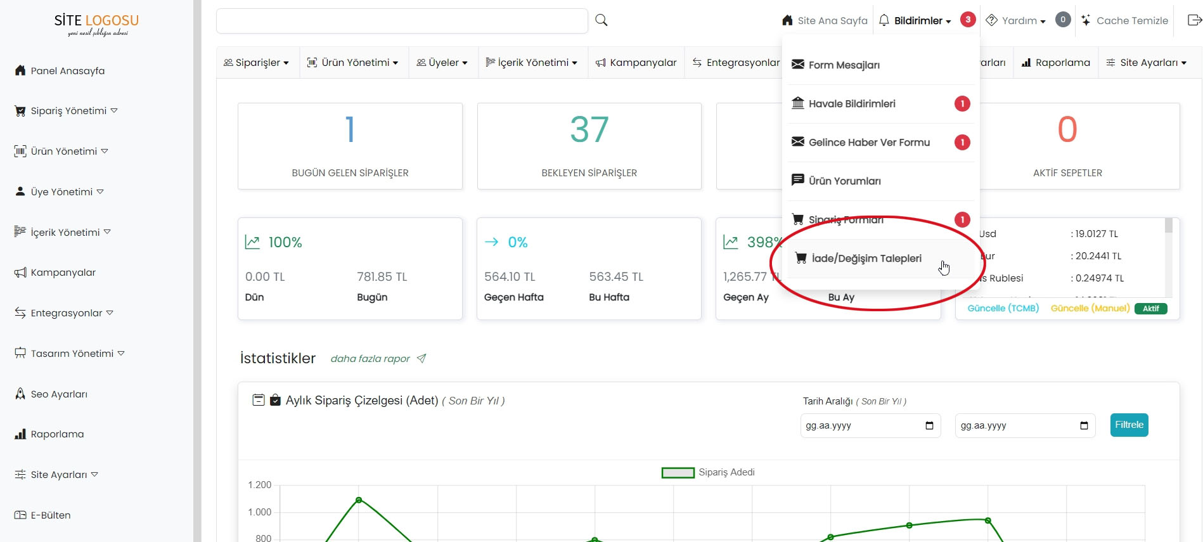The width and height of the screenshot is (1203, 542).
Task: Click the SİTE LOGOSU logo
Action: (x=96, y=24)
